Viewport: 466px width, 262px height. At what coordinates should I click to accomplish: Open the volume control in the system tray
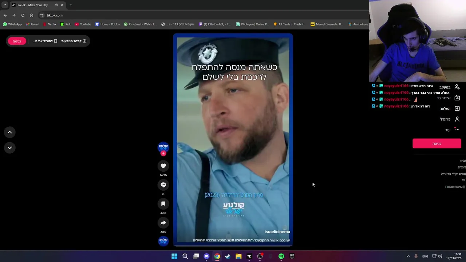[x=440, y=256]
